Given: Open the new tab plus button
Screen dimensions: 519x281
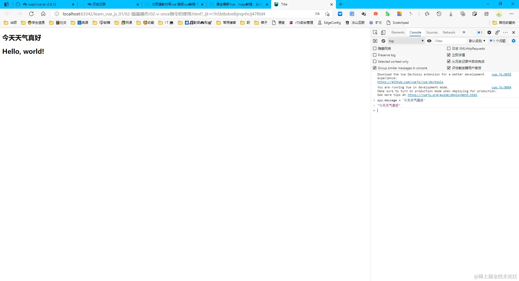Looking at the screenshot, I should coord(341,4).
